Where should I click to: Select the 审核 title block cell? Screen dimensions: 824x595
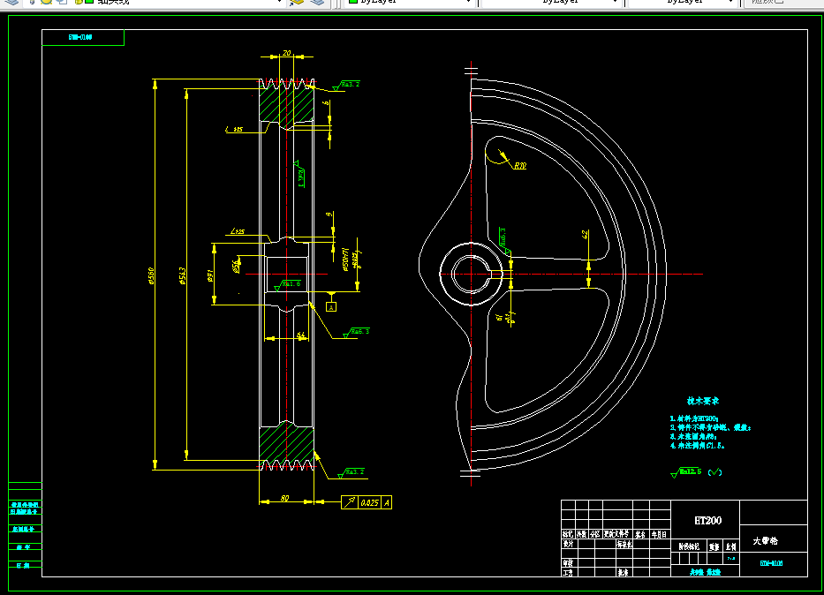click(568, 563)
